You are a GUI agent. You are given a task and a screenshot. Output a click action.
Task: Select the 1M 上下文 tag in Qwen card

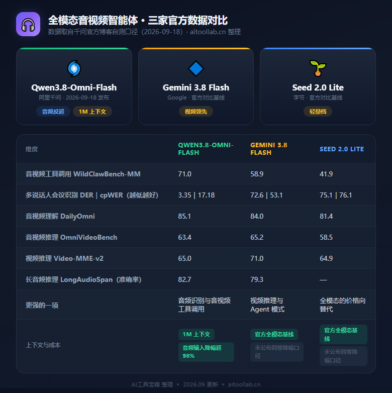point(92,112)
